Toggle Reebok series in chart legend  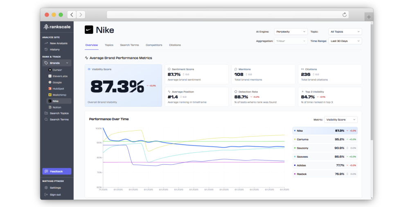[x=325, y=174]
